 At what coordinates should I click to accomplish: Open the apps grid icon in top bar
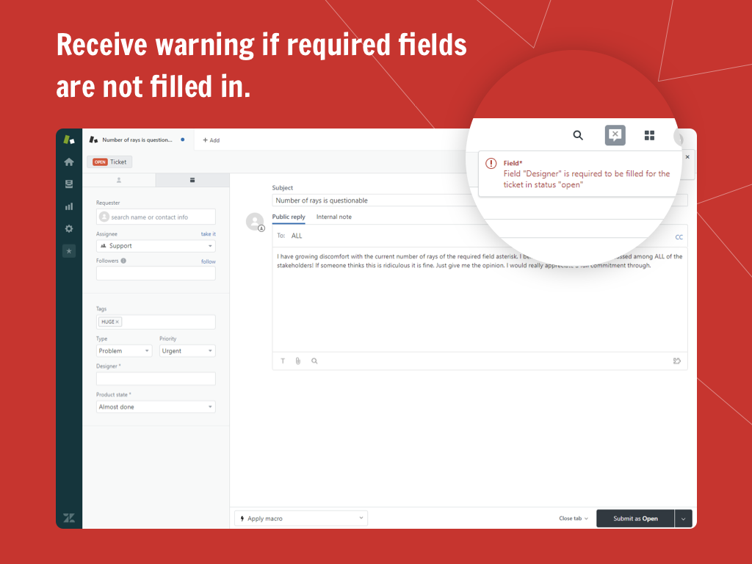pos(649,135)
